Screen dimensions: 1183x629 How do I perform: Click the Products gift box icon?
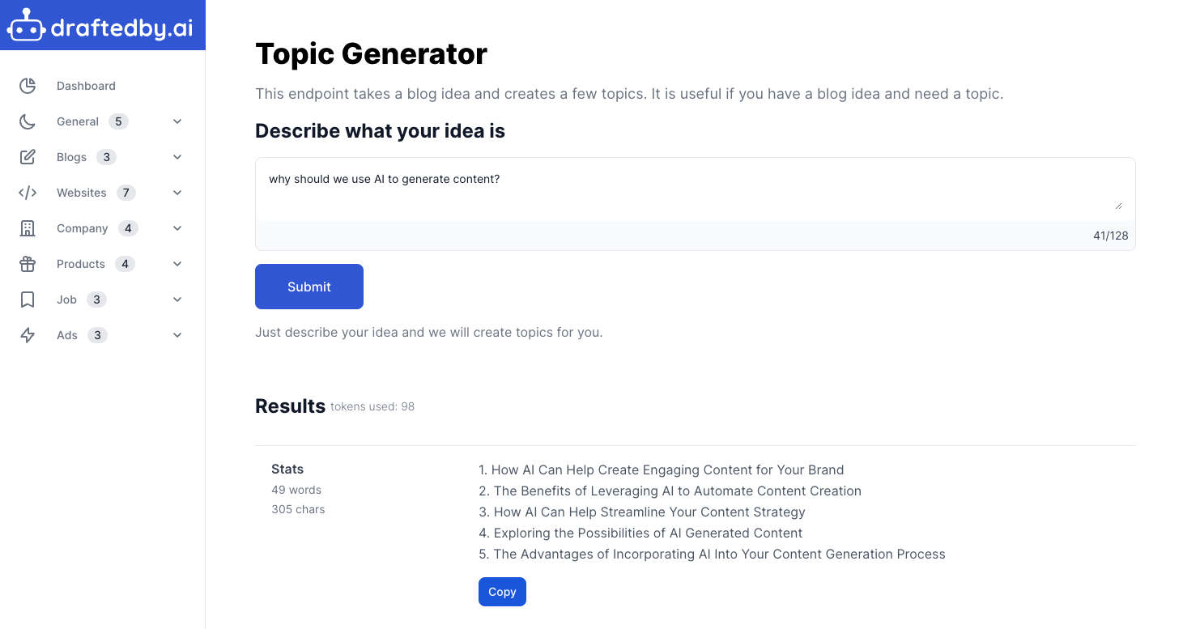coord(28,264)
